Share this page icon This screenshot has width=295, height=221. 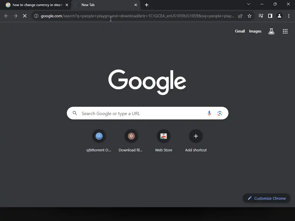coord(240,16)
